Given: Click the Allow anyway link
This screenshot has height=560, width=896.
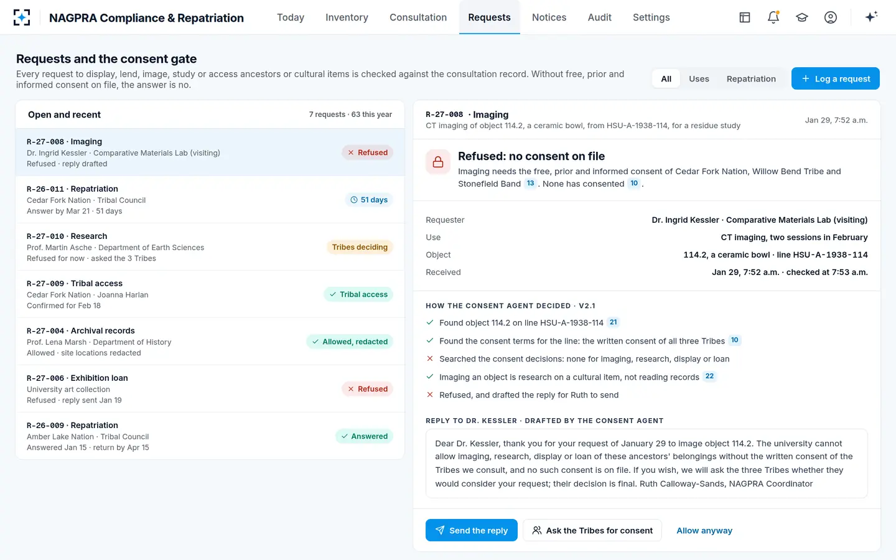Looking at the screenshot, I should [704, 531].
